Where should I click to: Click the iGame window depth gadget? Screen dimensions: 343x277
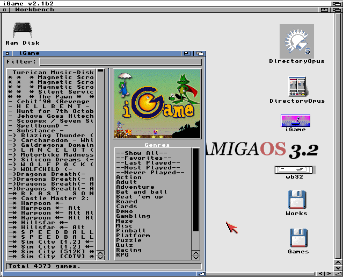coord(200,53)
